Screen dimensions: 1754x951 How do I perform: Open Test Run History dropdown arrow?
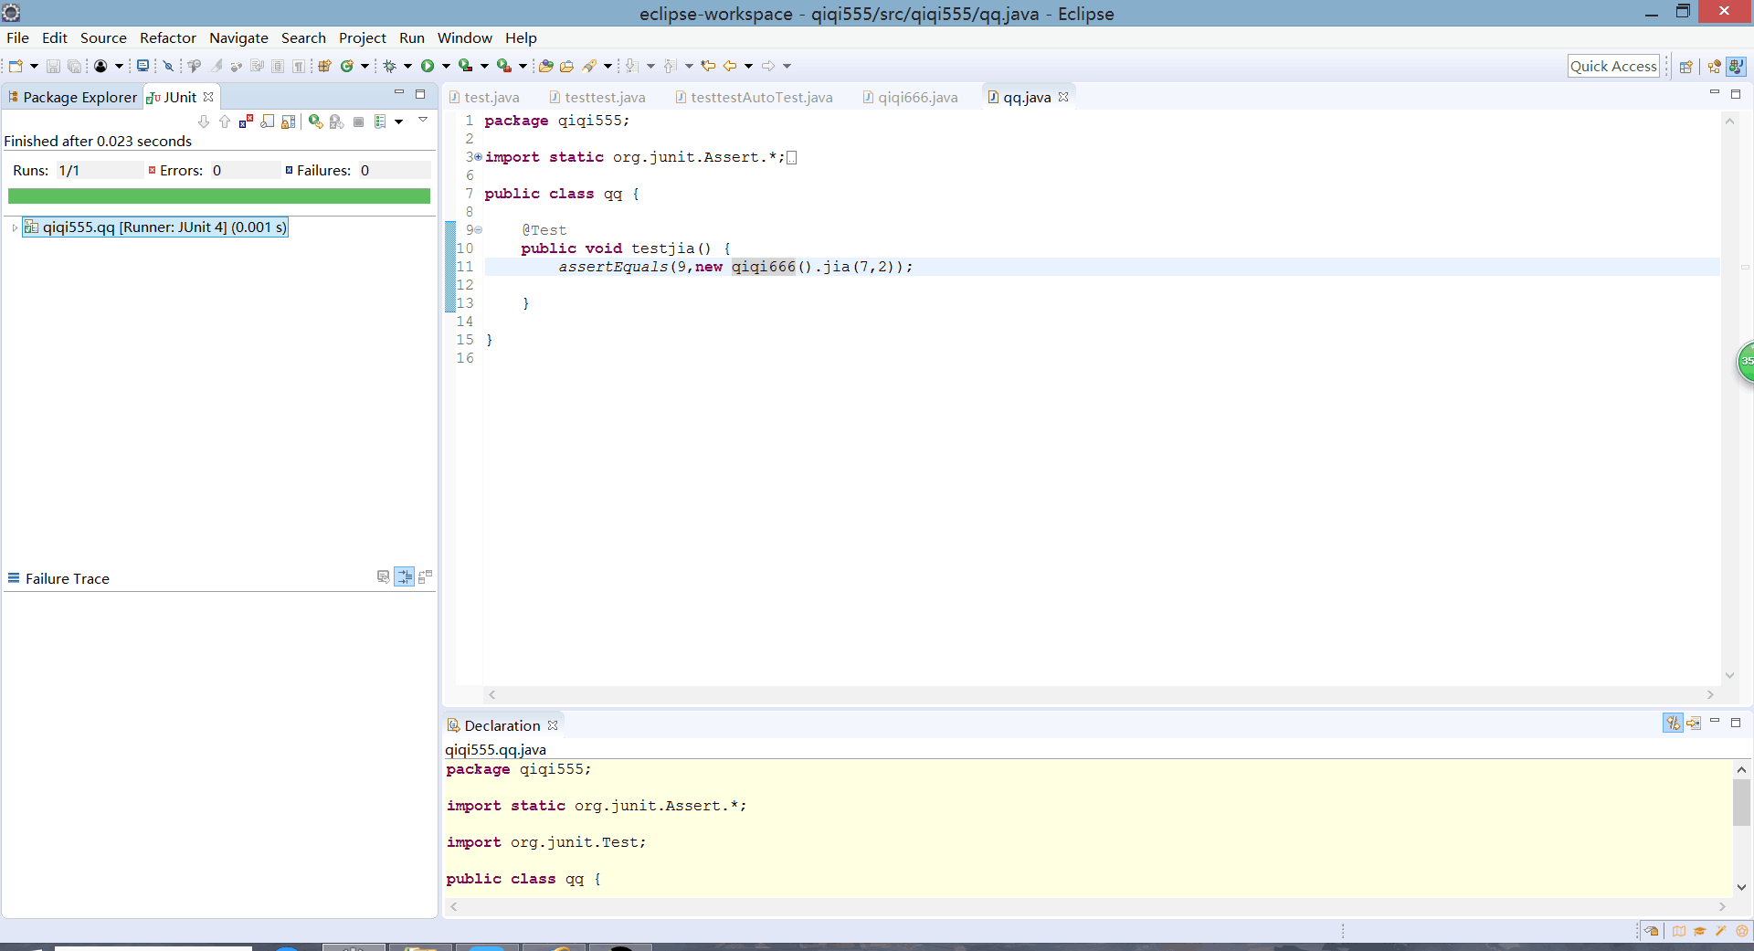click(x=398, y=122)
